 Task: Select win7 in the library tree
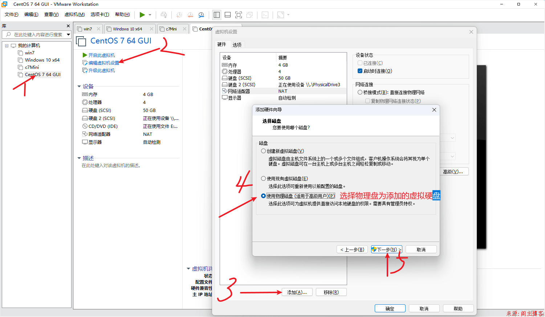[x=29, y=53]
